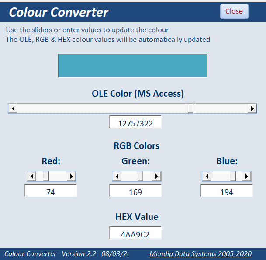Decrease Blue with its left arrow
The image size is (266, 260).
tap(207, 176)
